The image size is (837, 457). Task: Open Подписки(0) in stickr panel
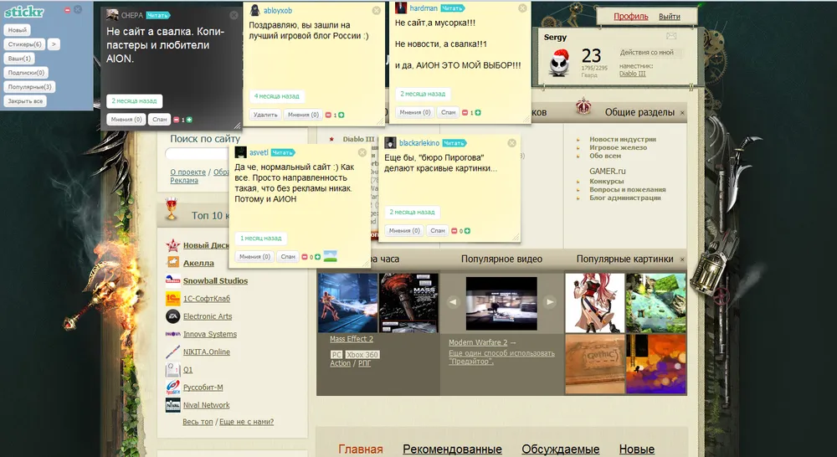(x=26, y=73)
